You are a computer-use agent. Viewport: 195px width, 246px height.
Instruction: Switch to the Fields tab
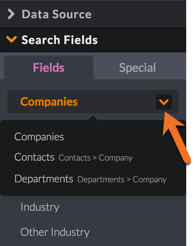point(49,67)
